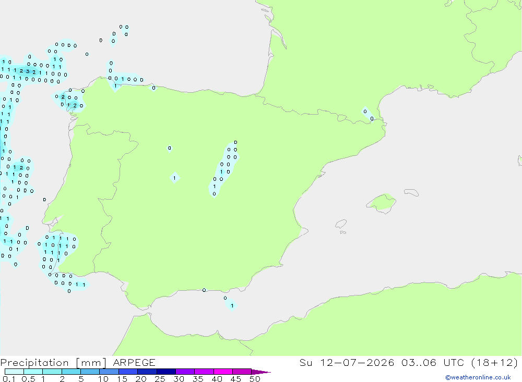Viewport: 522px width, 382px height.
Task: Select the legend scale label "25"
Action: pos(160,379)
